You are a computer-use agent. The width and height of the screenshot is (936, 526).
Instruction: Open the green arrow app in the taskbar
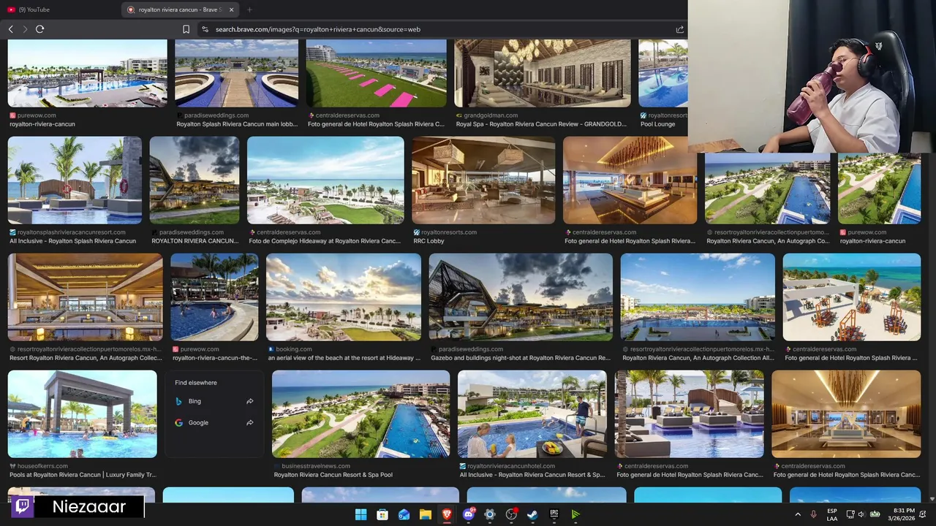tap(575, 514)
